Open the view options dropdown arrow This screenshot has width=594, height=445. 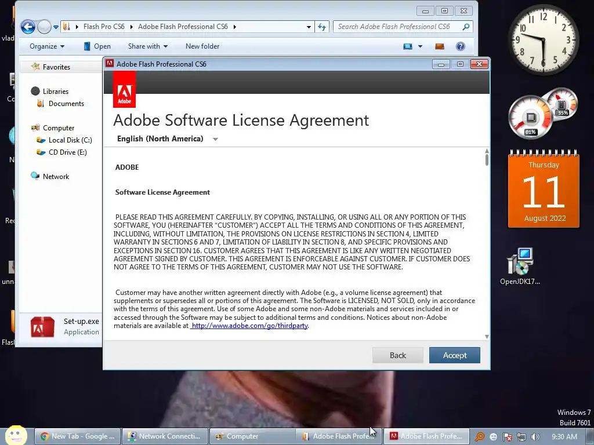pos(420,46)
